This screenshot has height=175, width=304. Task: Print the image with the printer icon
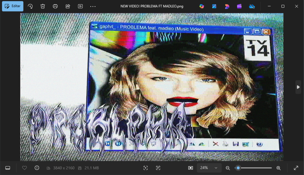click(55, 6)
